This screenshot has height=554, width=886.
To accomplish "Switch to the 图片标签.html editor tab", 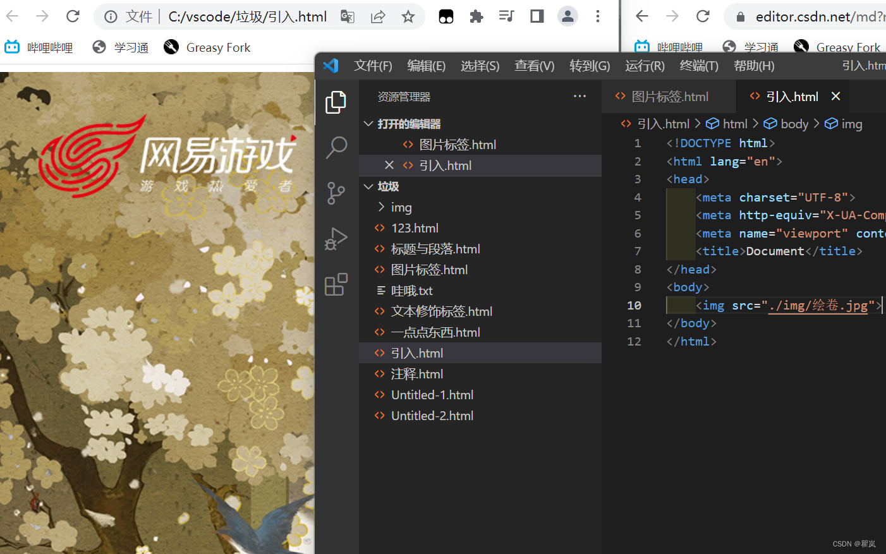I will 669,96.
